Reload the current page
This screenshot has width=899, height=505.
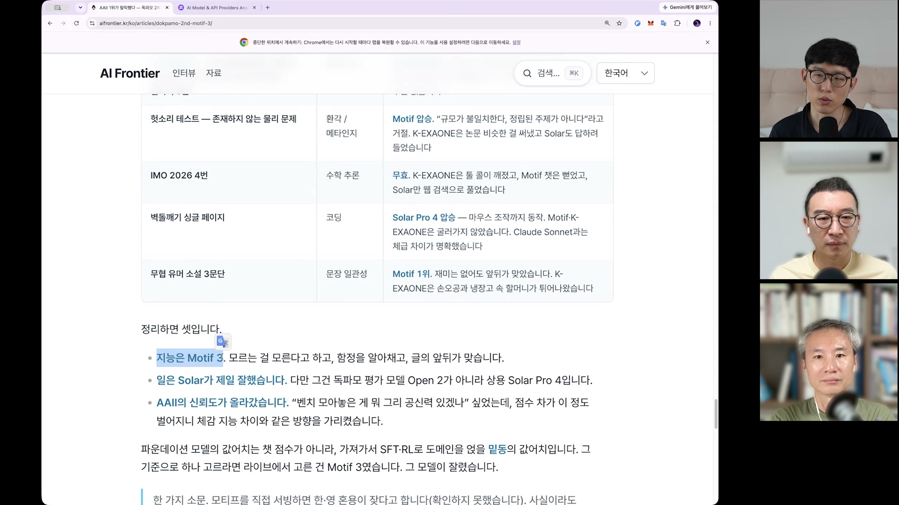pos(76,23)
